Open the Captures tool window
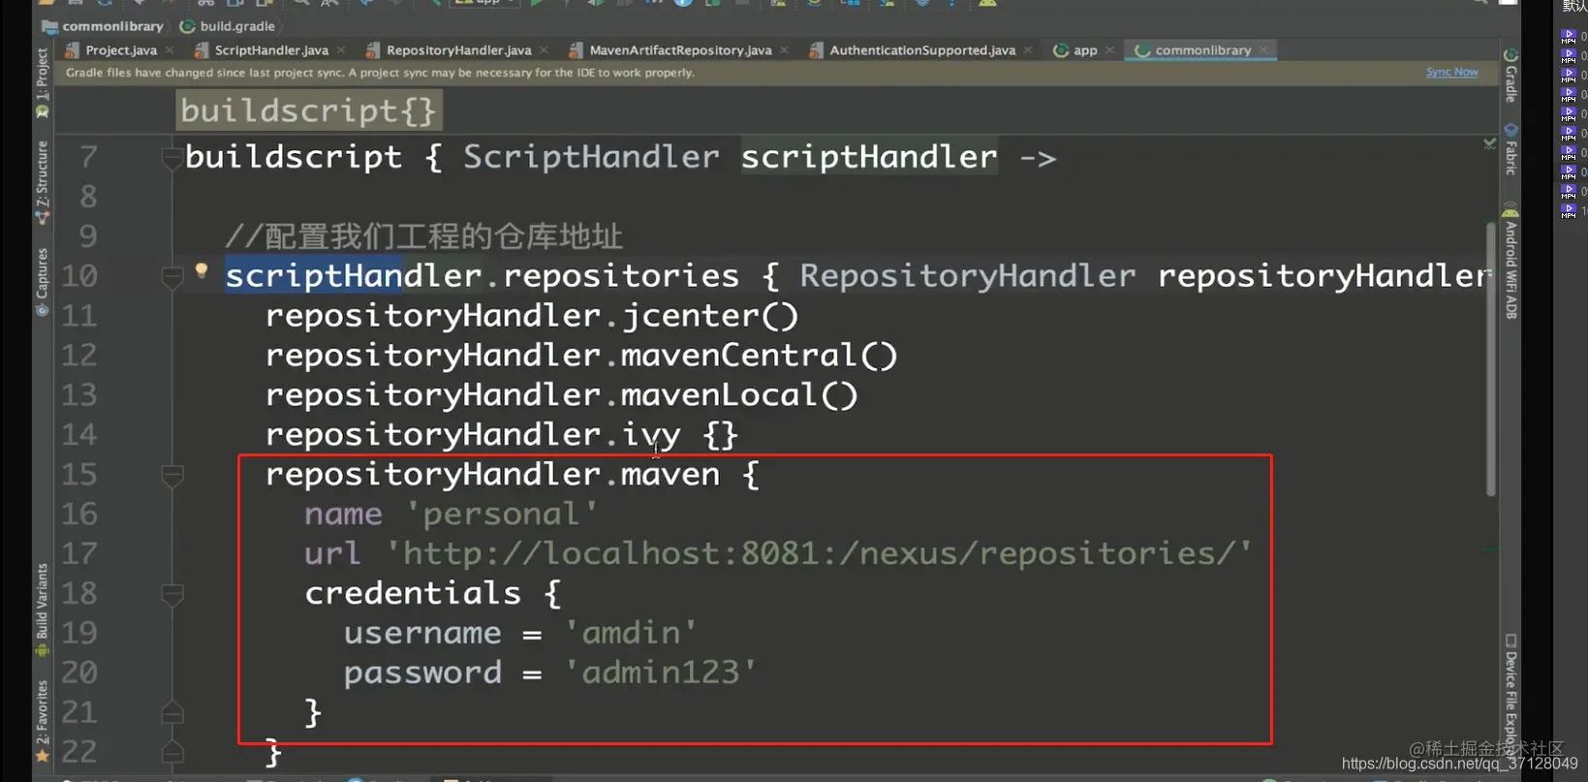Image resolution: width=1588 pixels, height=782 pixels. (x=42, y=281)
